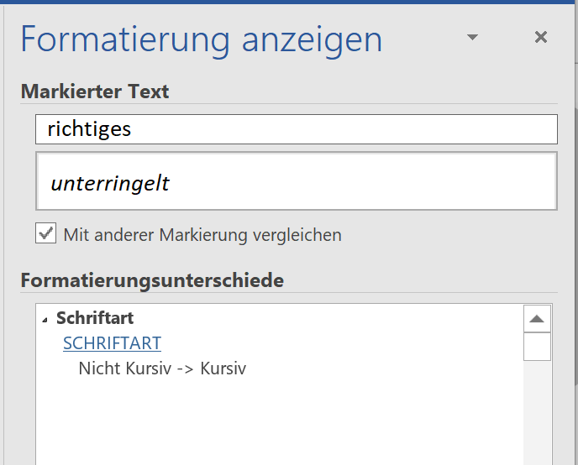Toggle Mit anderer Markierung vergleichen checkbox

[x=45, y=233]
